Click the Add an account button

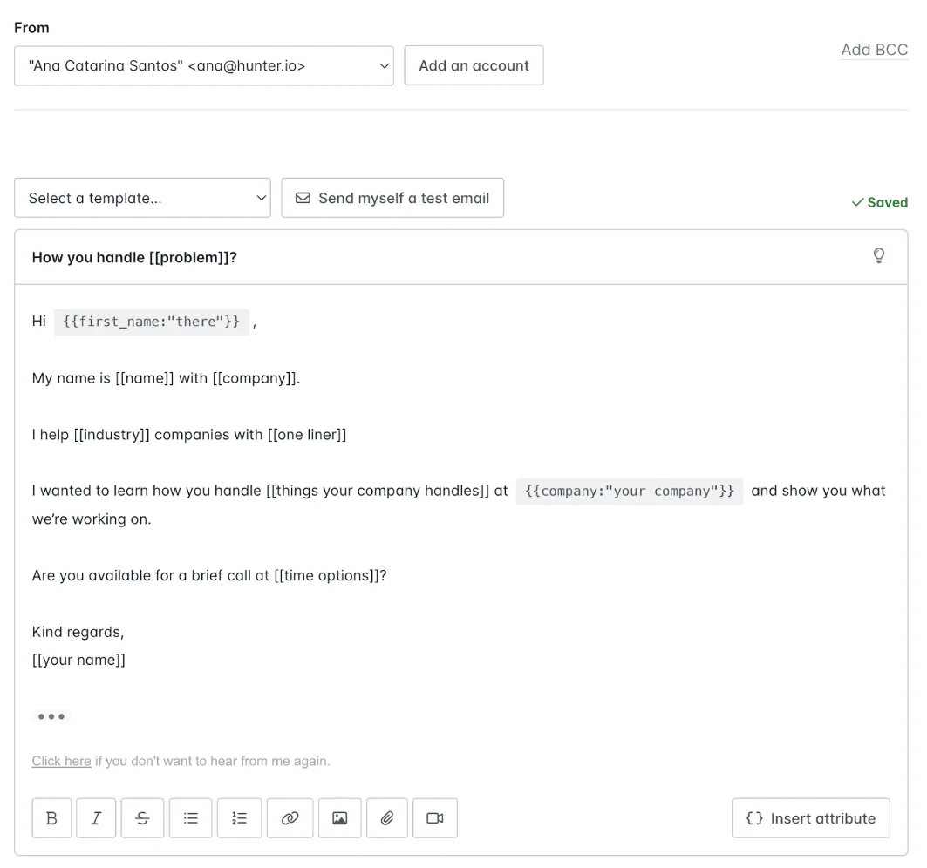pyautogui.click(x=474, y=65)
